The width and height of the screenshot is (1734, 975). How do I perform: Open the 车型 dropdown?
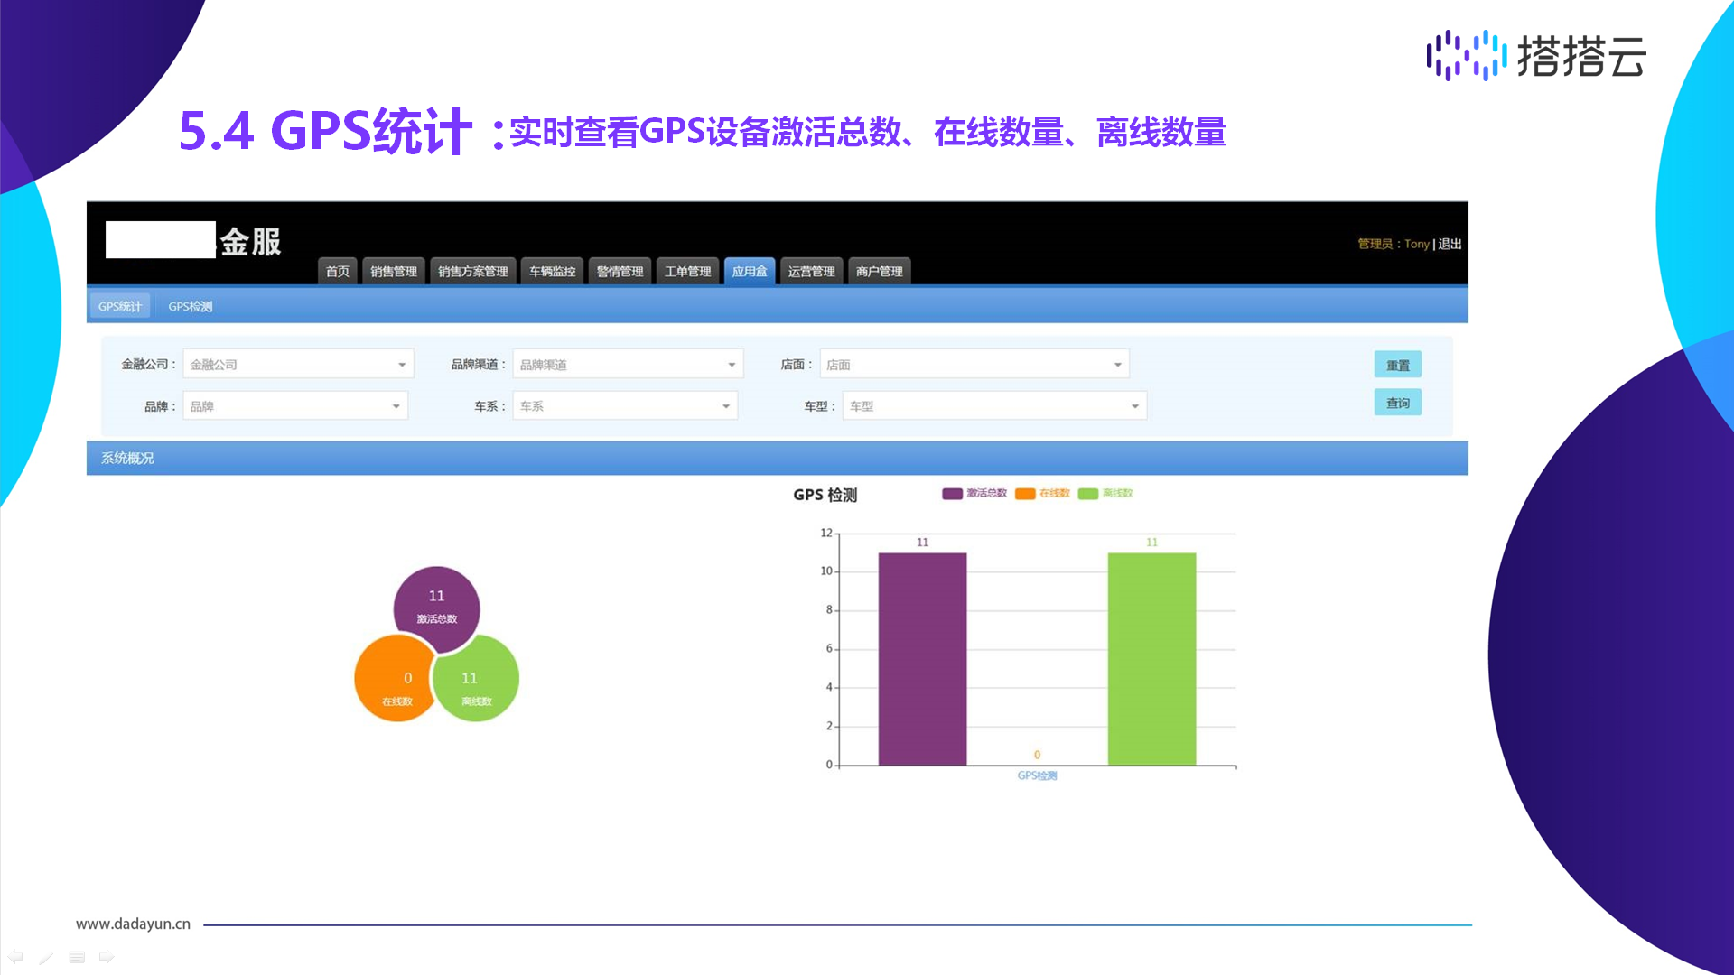coord(994,405)
